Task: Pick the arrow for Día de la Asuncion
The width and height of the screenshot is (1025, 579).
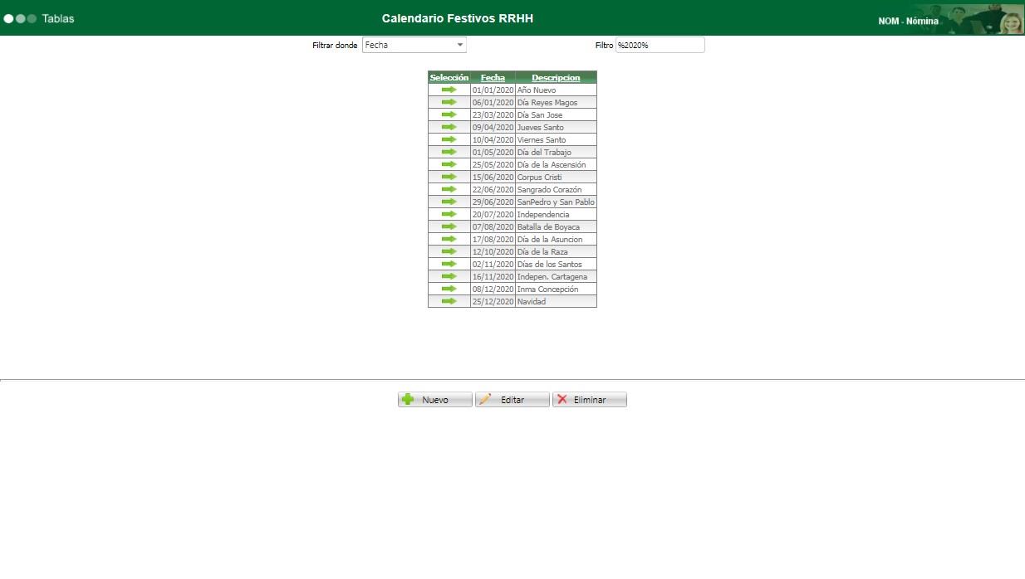Action: tap(449, 239)
